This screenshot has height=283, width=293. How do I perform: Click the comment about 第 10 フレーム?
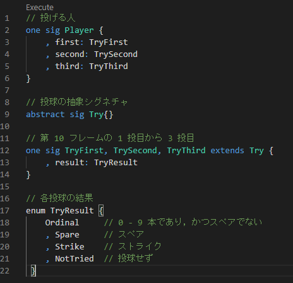click(x=110, y=138)
